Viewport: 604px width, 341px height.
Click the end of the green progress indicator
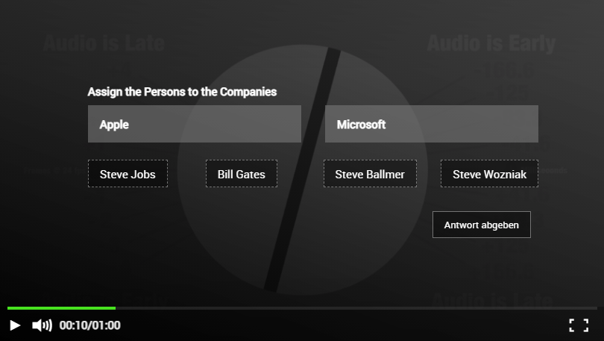(114, 308)
